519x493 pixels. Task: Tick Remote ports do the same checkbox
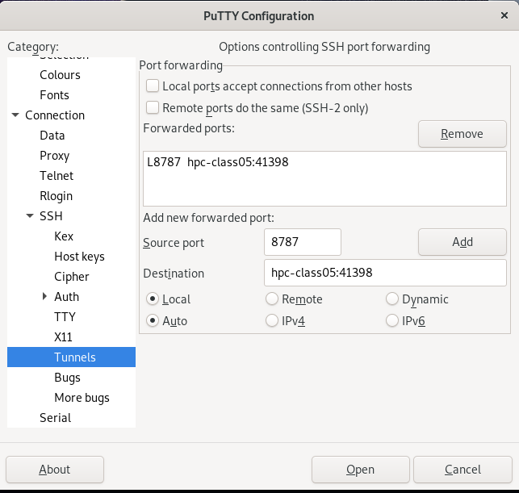(x=153, y=108)
